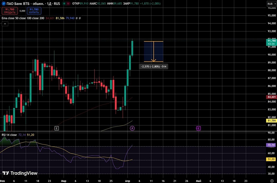Click the TradingView logo
Viewport: 277px width, 183px height.
click(x=20, y=173)
